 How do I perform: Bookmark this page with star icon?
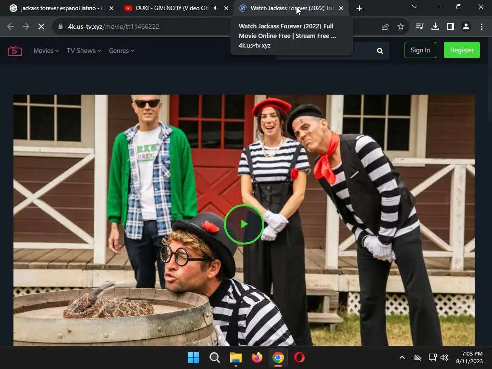[x=400, y=27]
